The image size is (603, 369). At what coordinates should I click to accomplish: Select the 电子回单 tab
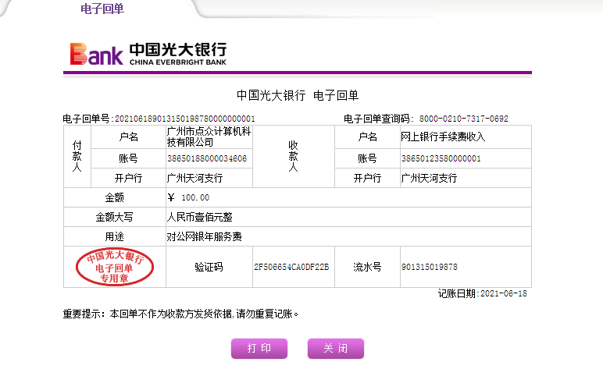point(102,9)
